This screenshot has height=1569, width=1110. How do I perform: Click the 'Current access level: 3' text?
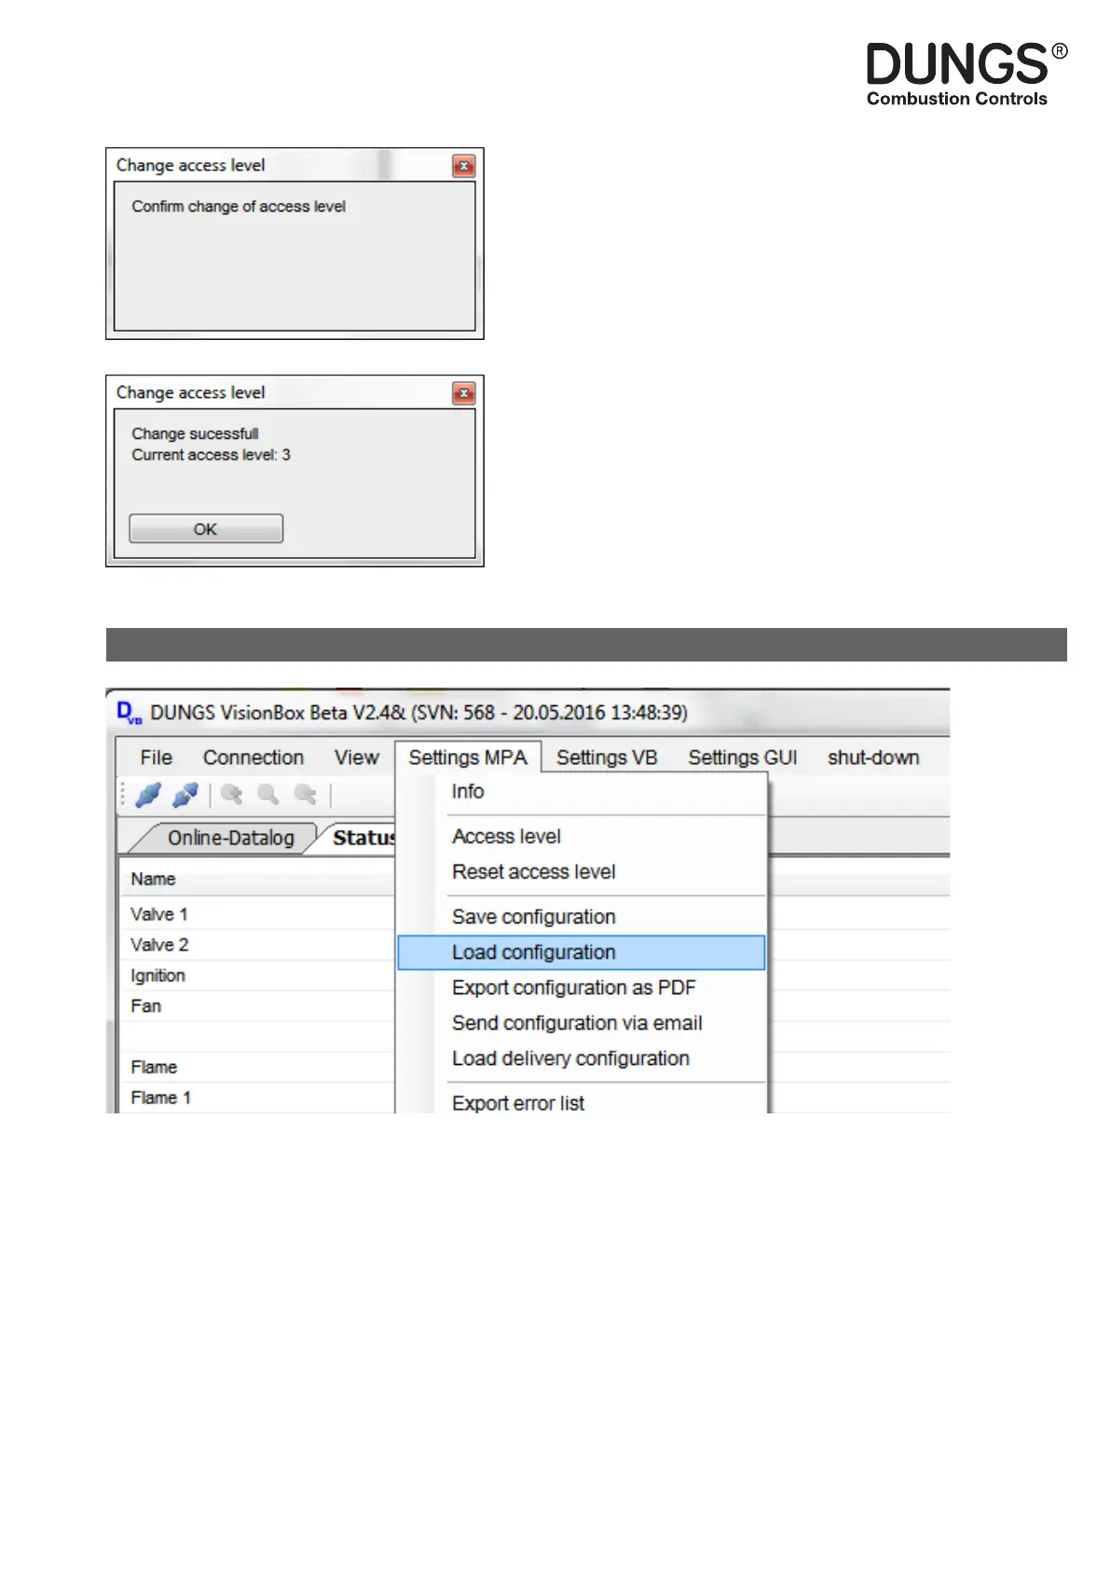(212, 455)
